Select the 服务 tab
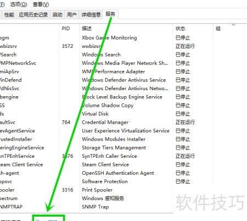This screenshot has height=221, width=247. click(x=110, y=14)
